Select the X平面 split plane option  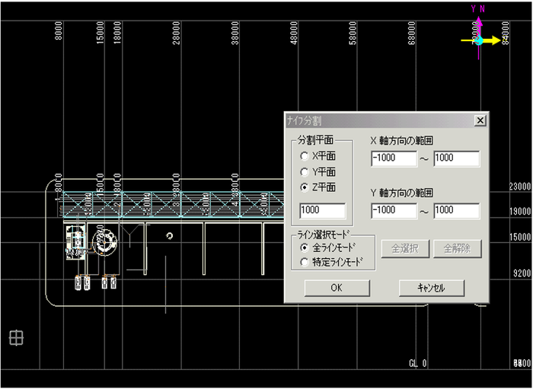point(305,155)
